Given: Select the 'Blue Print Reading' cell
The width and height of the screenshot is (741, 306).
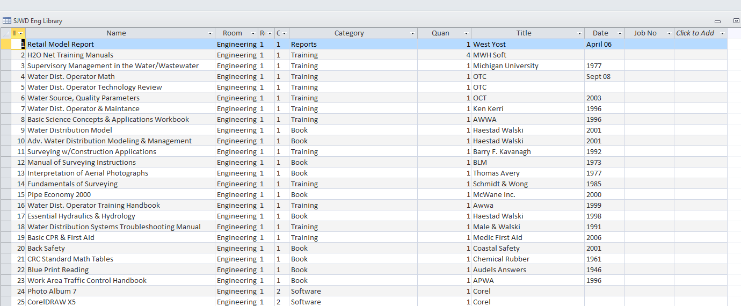Looking at the screenshot, I should (120, 269).
